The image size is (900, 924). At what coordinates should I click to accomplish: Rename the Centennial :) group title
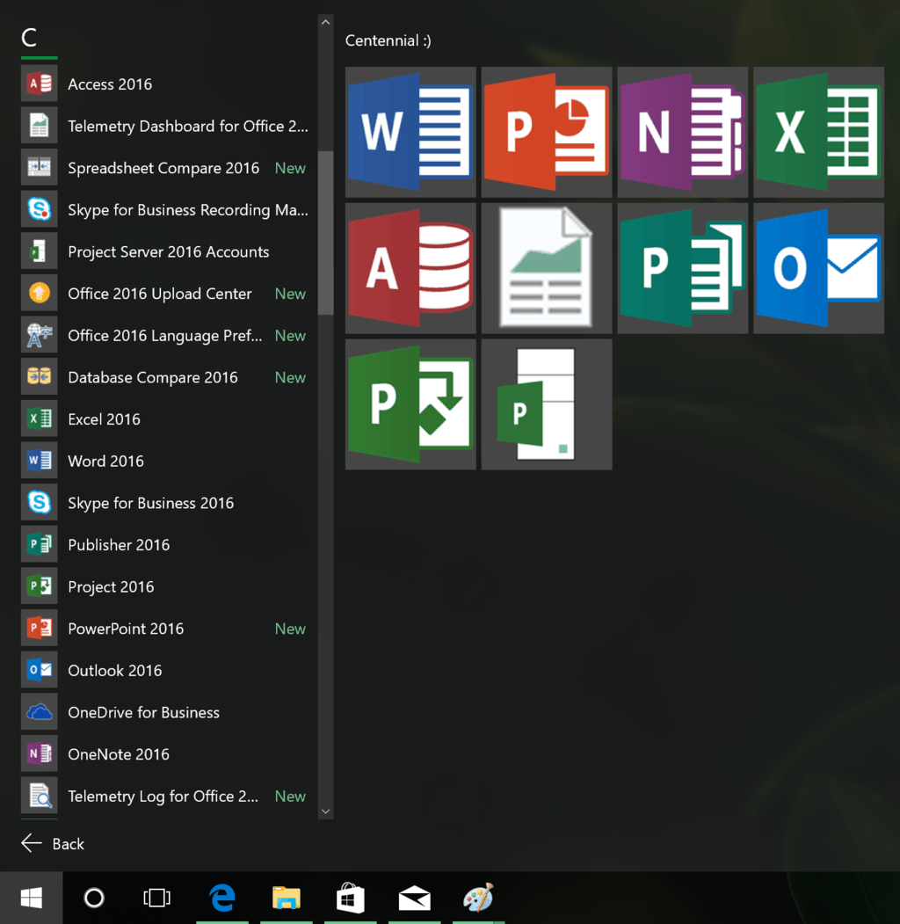click(388, 40)
